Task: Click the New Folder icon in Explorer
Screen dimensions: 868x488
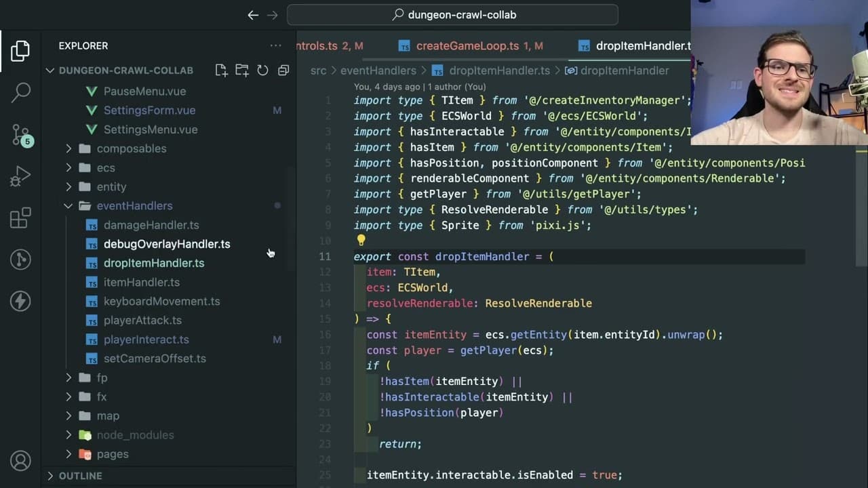Action: pos(242,70)
